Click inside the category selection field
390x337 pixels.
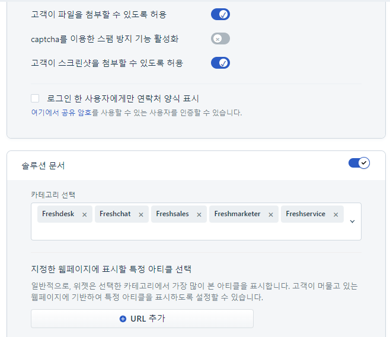click(196, 222)
